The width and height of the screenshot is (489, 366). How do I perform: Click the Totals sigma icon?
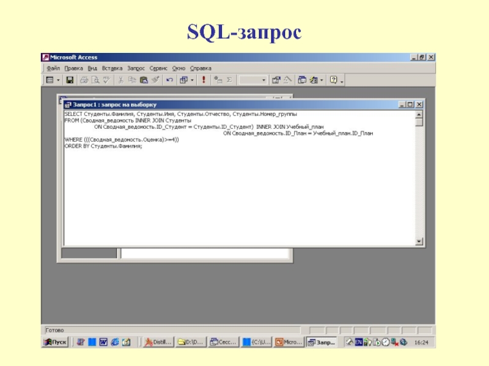point(229,80)
